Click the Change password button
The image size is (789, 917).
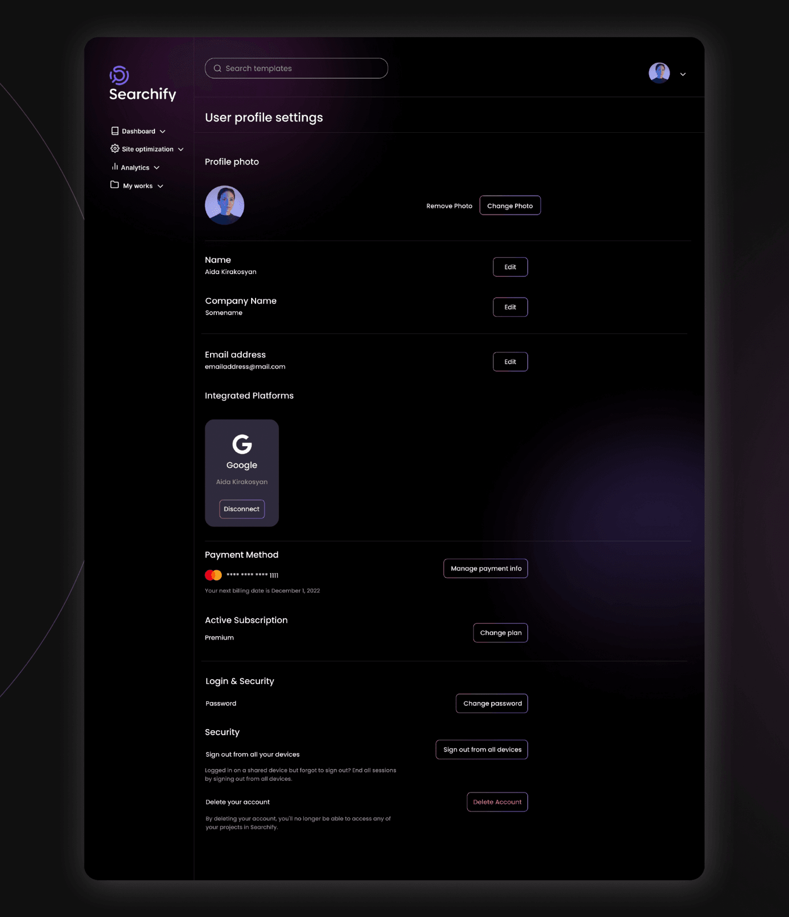(492, 704)
